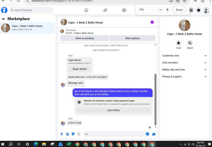Screen dimensions: 212x147
Task: Bookmark this page with star icon
Action: 184,1
